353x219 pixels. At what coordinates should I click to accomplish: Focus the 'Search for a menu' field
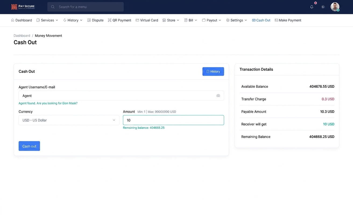click(x=86, y=7)
